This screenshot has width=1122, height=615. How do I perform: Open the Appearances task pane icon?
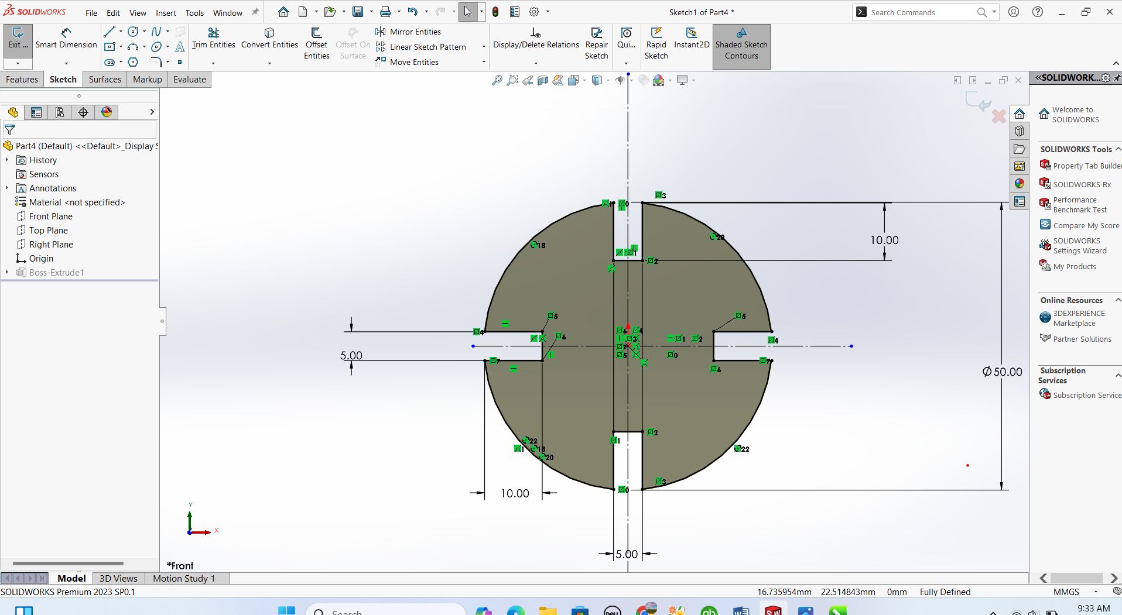(x=1020, y=184)
